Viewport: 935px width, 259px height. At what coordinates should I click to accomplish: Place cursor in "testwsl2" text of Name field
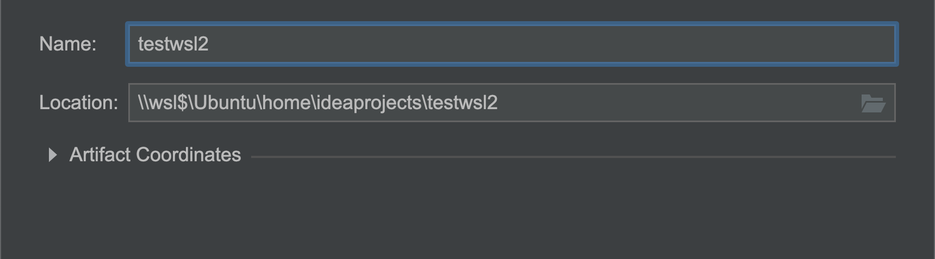(x=173, y=44)
